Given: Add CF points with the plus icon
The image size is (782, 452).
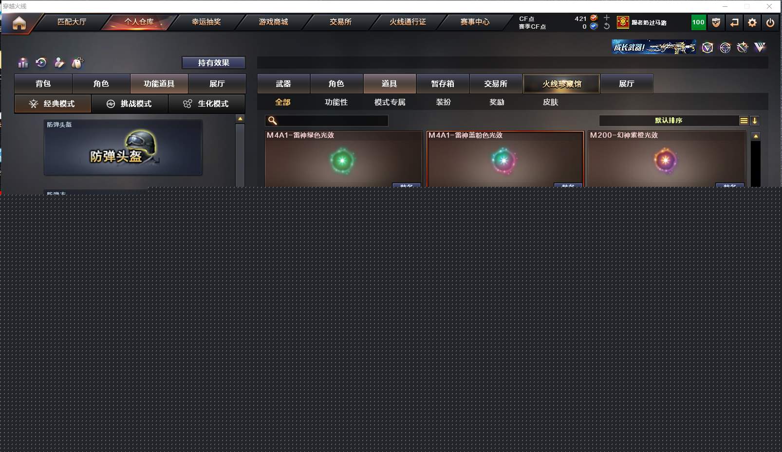Looking at the screenshot, I should pos(607,18).
